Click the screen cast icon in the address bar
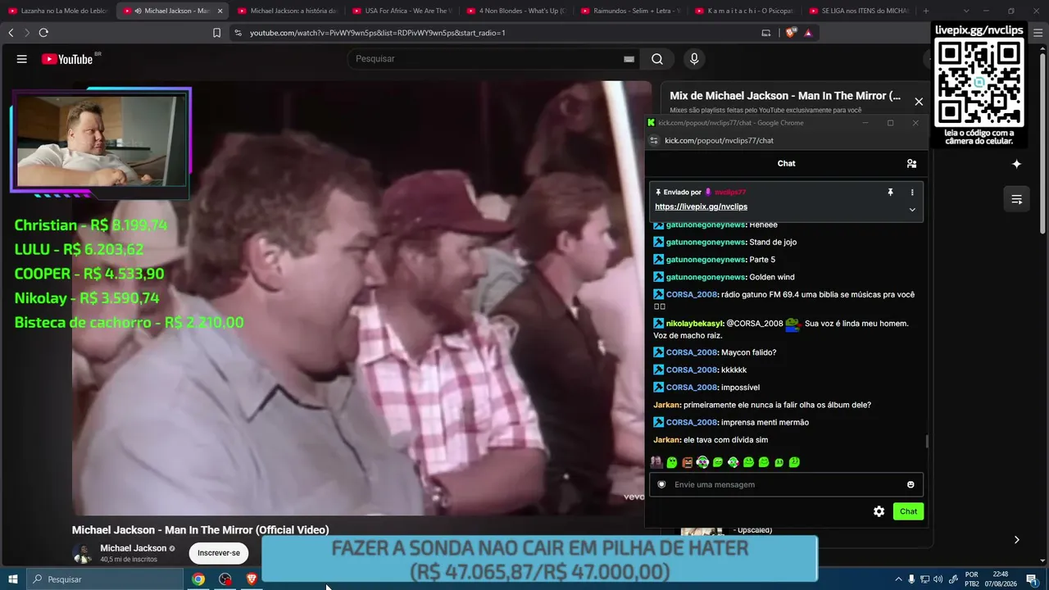The width and height of the screenshot is (1049, 590). click(766, 33)
